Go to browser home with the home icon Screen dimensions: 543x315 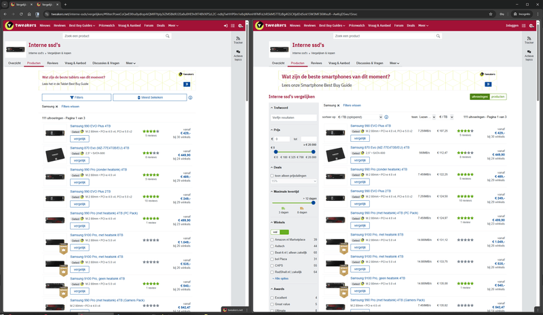29,14
